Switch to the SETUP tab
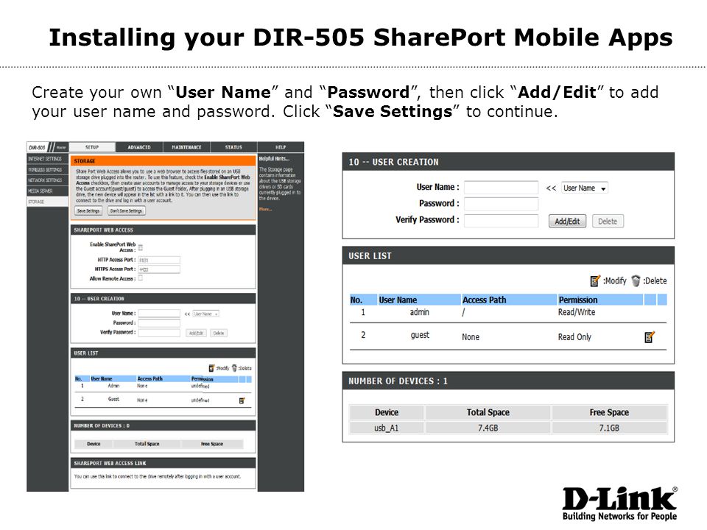The width and height of the screenshot is (707, 530). [92, 147]
